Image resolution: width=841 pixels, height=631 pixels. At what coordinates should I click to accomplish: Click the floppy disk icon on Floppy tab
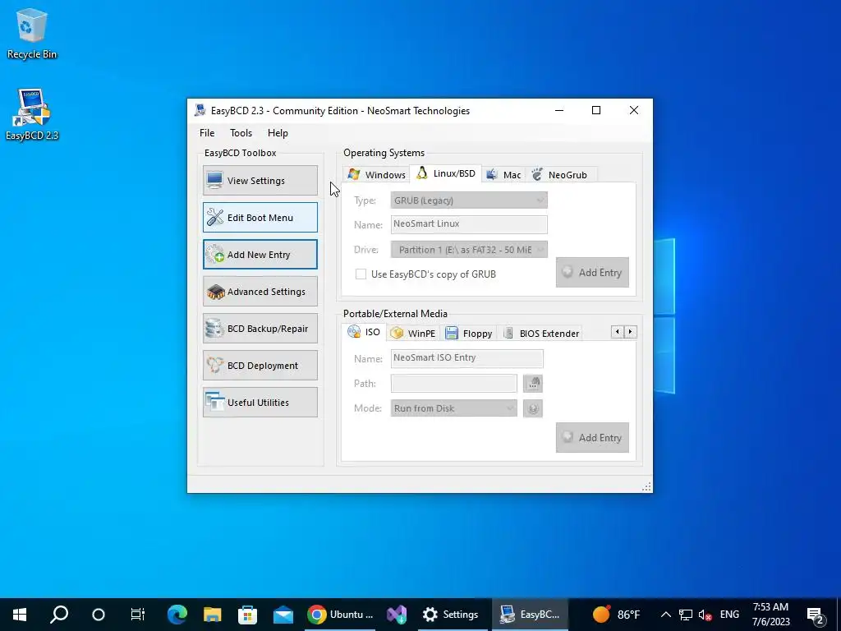click(x=452, y=334)
